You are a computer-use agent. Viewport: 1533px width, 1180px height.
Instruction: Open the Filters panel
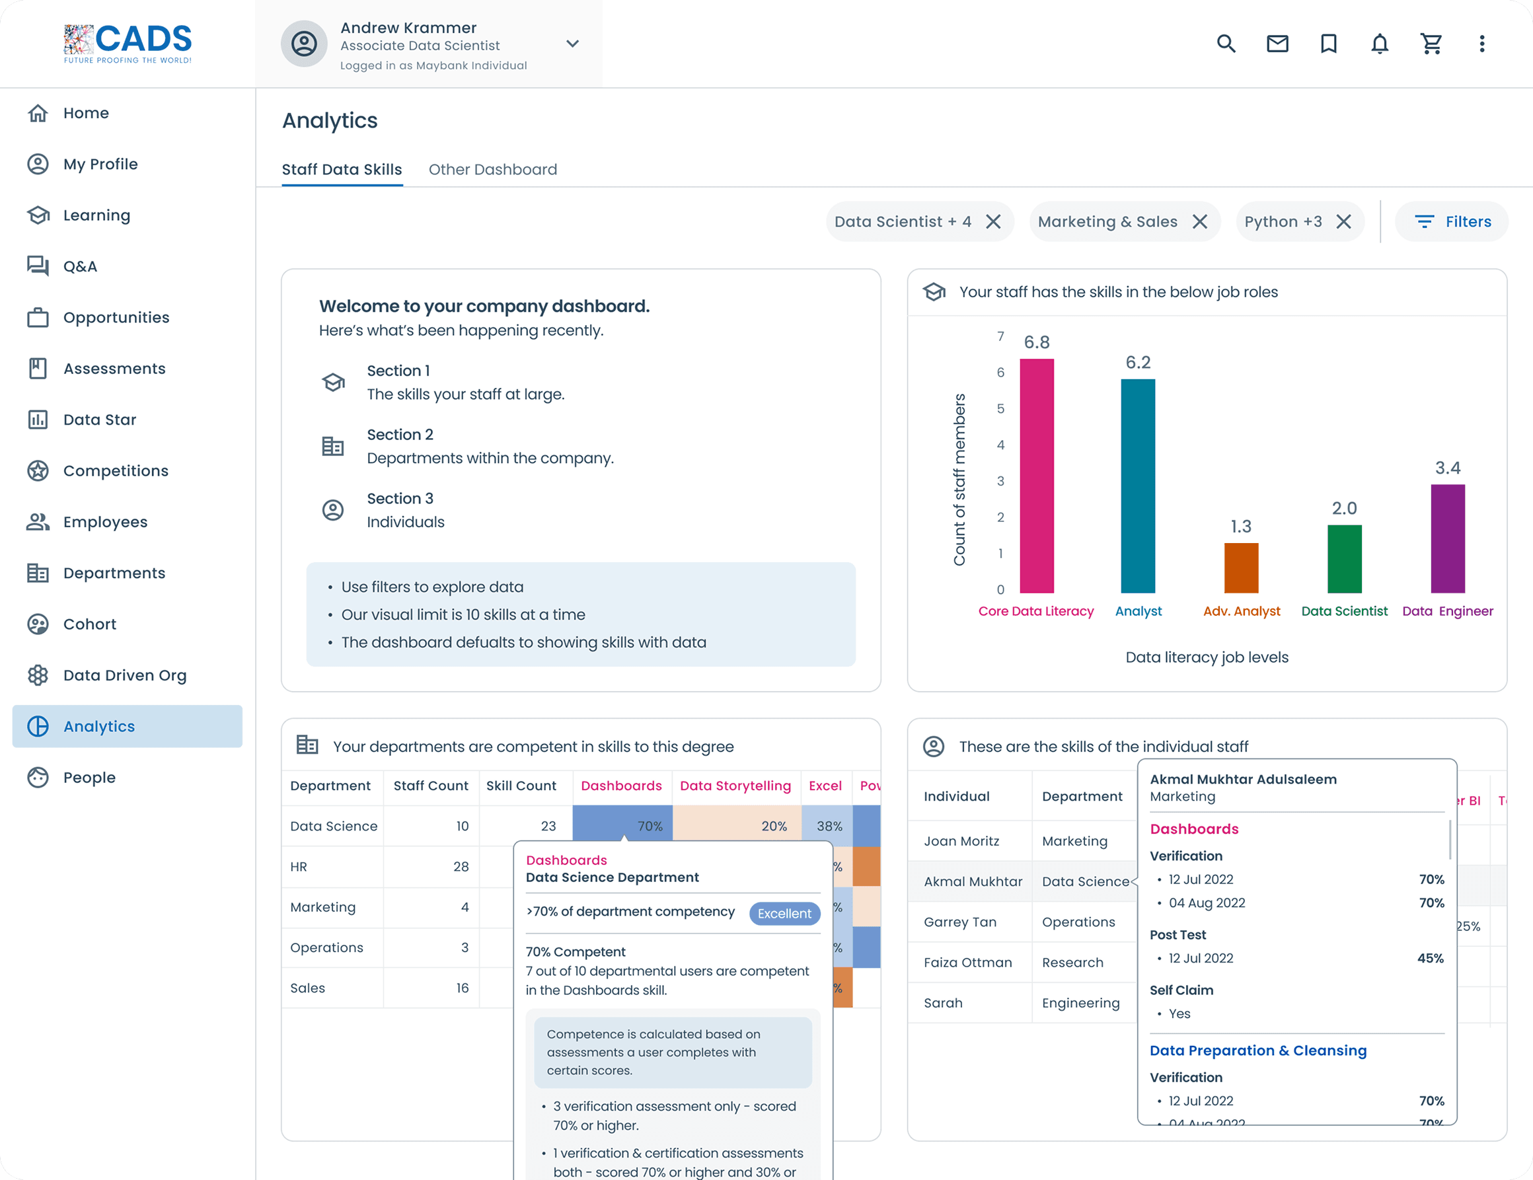pyautogui.click(x=1452, y=222)
